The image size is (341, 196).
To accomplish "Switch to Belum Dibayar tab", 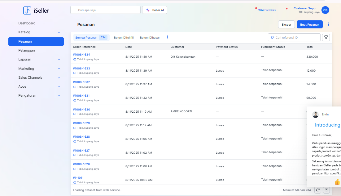I will [150, 38].
